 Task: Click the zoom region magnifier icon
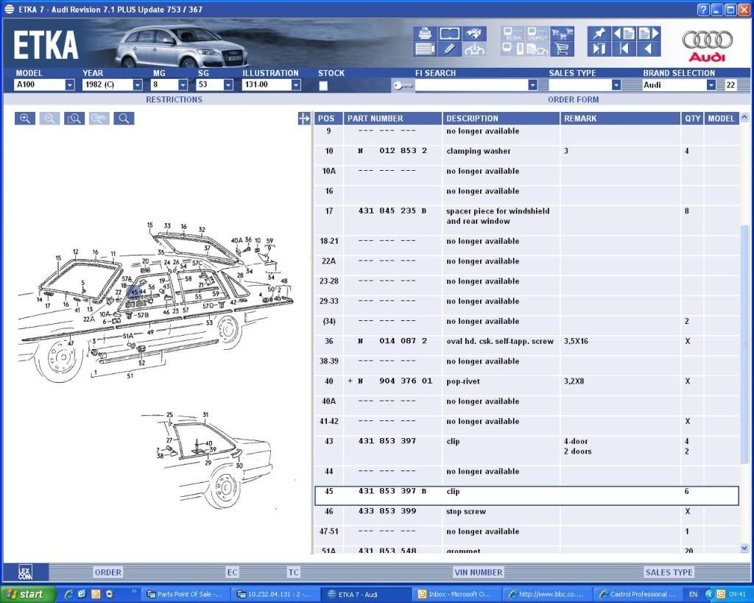tap(74, 119)
